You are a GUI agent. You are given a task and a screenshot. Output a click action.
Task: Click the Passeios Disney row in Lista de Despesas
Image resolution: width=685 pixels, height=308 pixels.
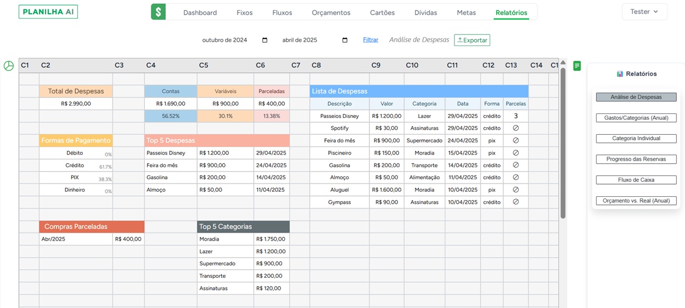tap(419, 116)
